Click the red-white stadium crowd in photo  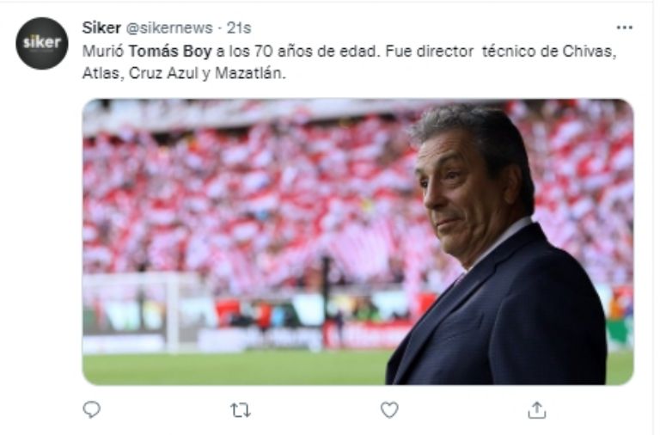click(258, 189)
